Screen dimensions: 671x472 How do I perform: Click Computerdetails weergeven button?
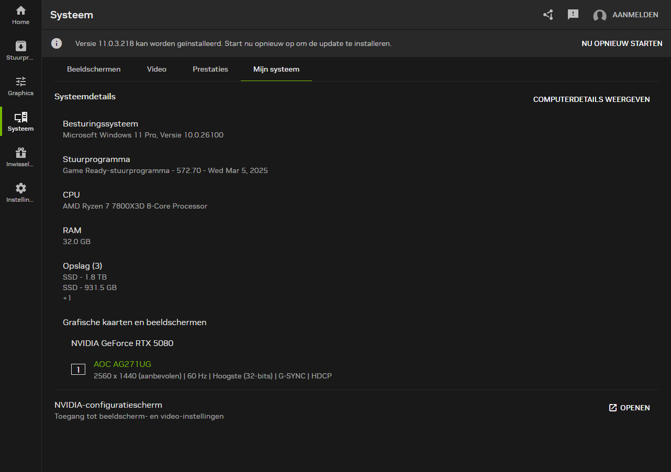(591, 99)
